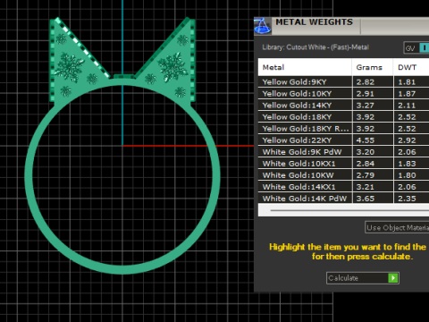Image resolution: width=429 pixels, height=322 pixels.
Task: Click DWT value 2.92
Action: pyautogui.click(x=407, y=140)
